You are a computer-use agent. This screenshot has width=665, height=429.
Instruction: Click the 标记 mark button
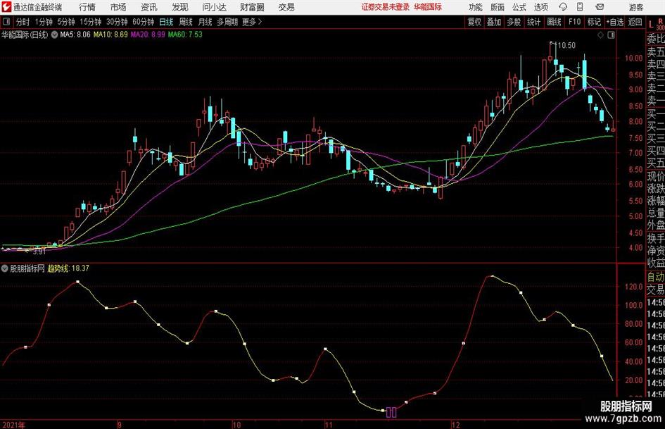coord(594,22)
